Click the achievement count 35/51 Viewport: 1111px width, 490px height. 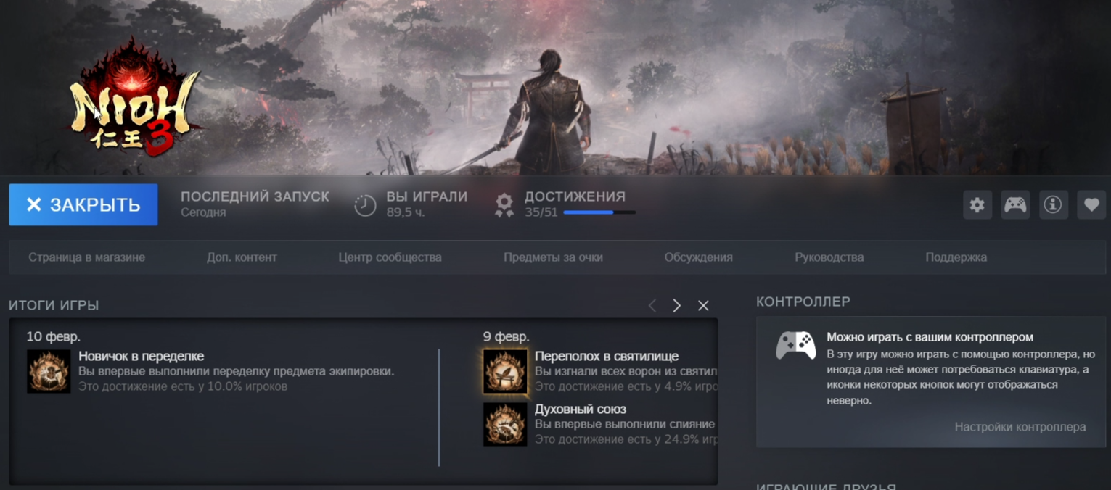pos(541,212)
